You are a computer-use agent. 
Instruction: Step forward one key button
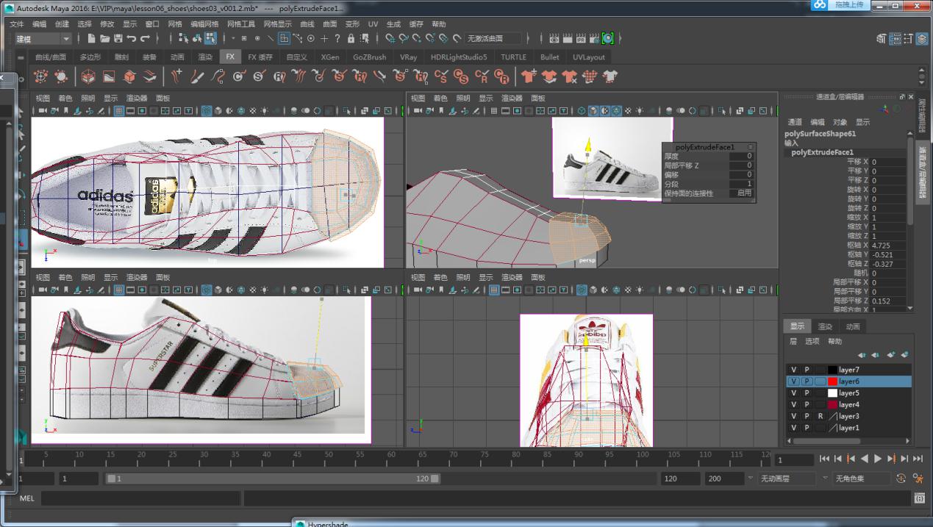(891, 459)
